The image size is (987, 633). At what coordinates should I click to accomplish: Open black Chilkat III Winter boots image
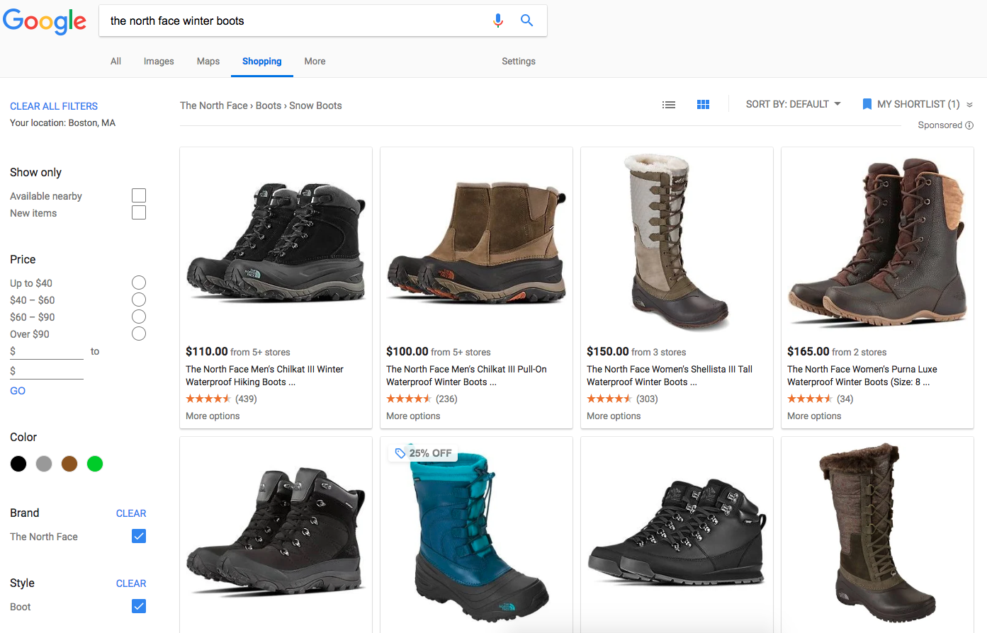click(x=276, y=244)
